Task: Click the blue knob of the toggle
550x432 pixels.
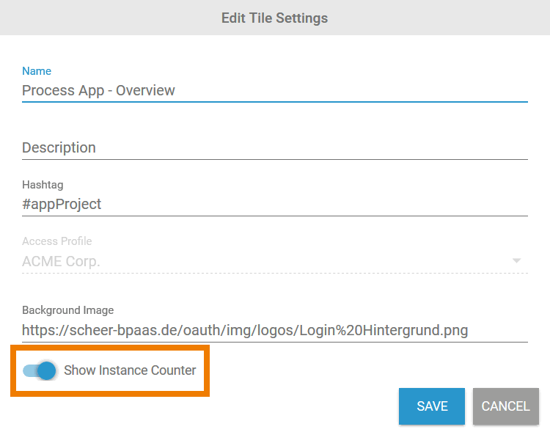Action: coord(47,370)
